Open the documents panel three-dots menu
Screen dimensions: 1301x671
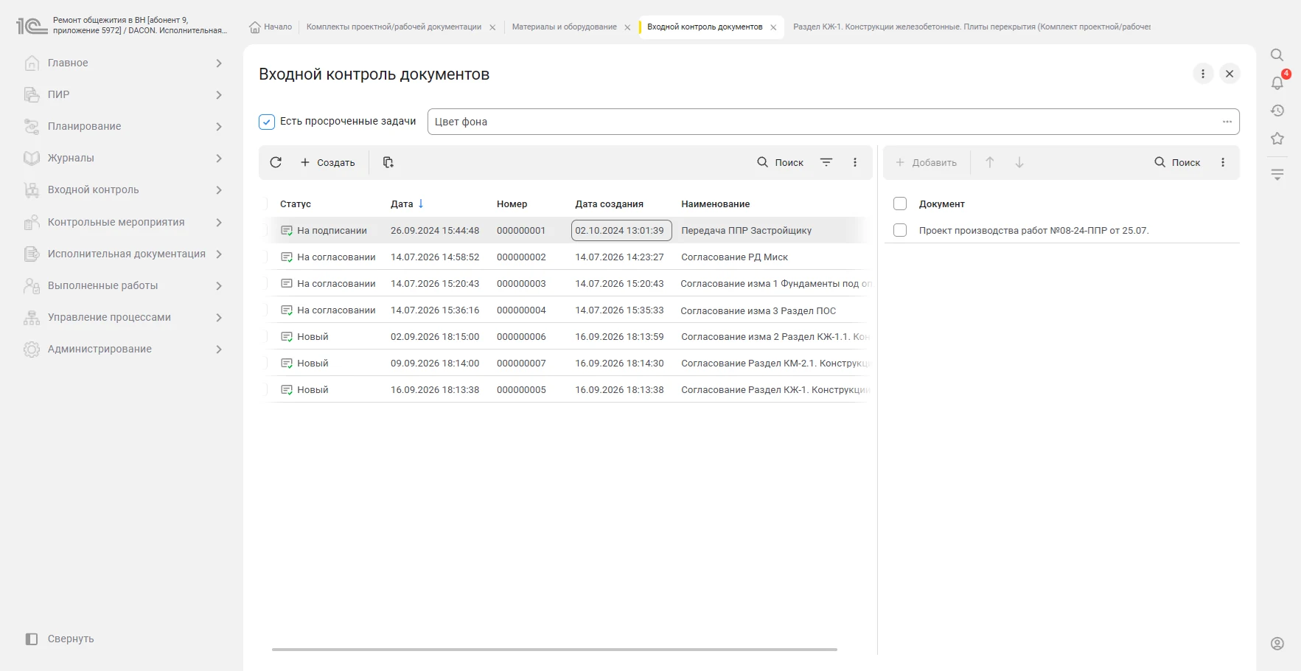click(1223, 162)
